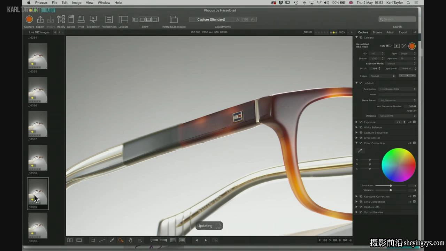446x251 pixels.
Task: Open the volume control in the menu bar
Action: (x=326, y=2)
